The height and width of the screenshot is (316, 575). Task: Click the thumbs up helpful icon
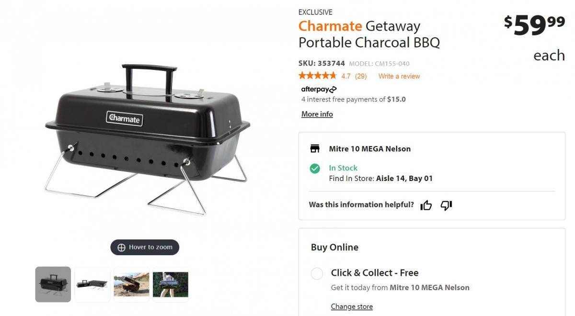pyautogui.click(x=426, y=205)
